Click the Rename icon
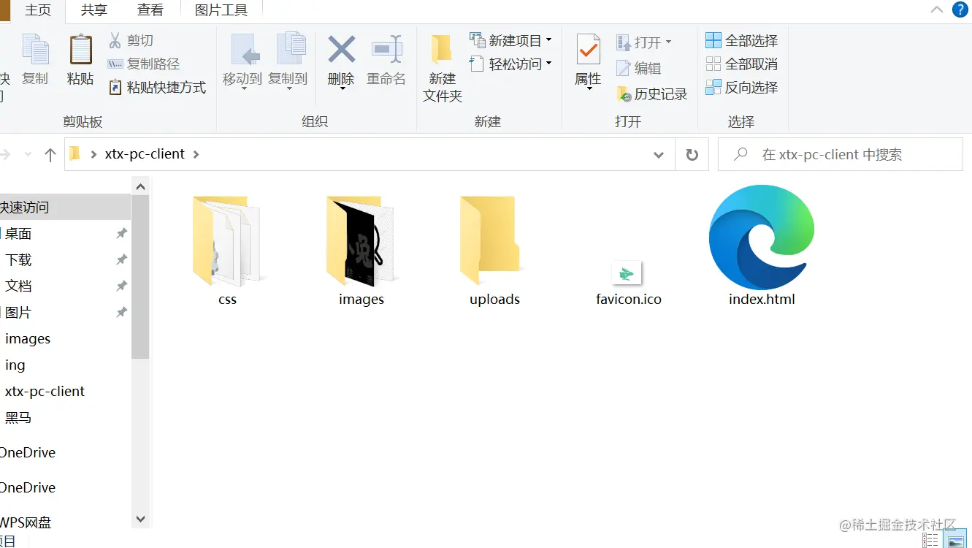The width and height of the screenshot is (972, 548). 386,50
